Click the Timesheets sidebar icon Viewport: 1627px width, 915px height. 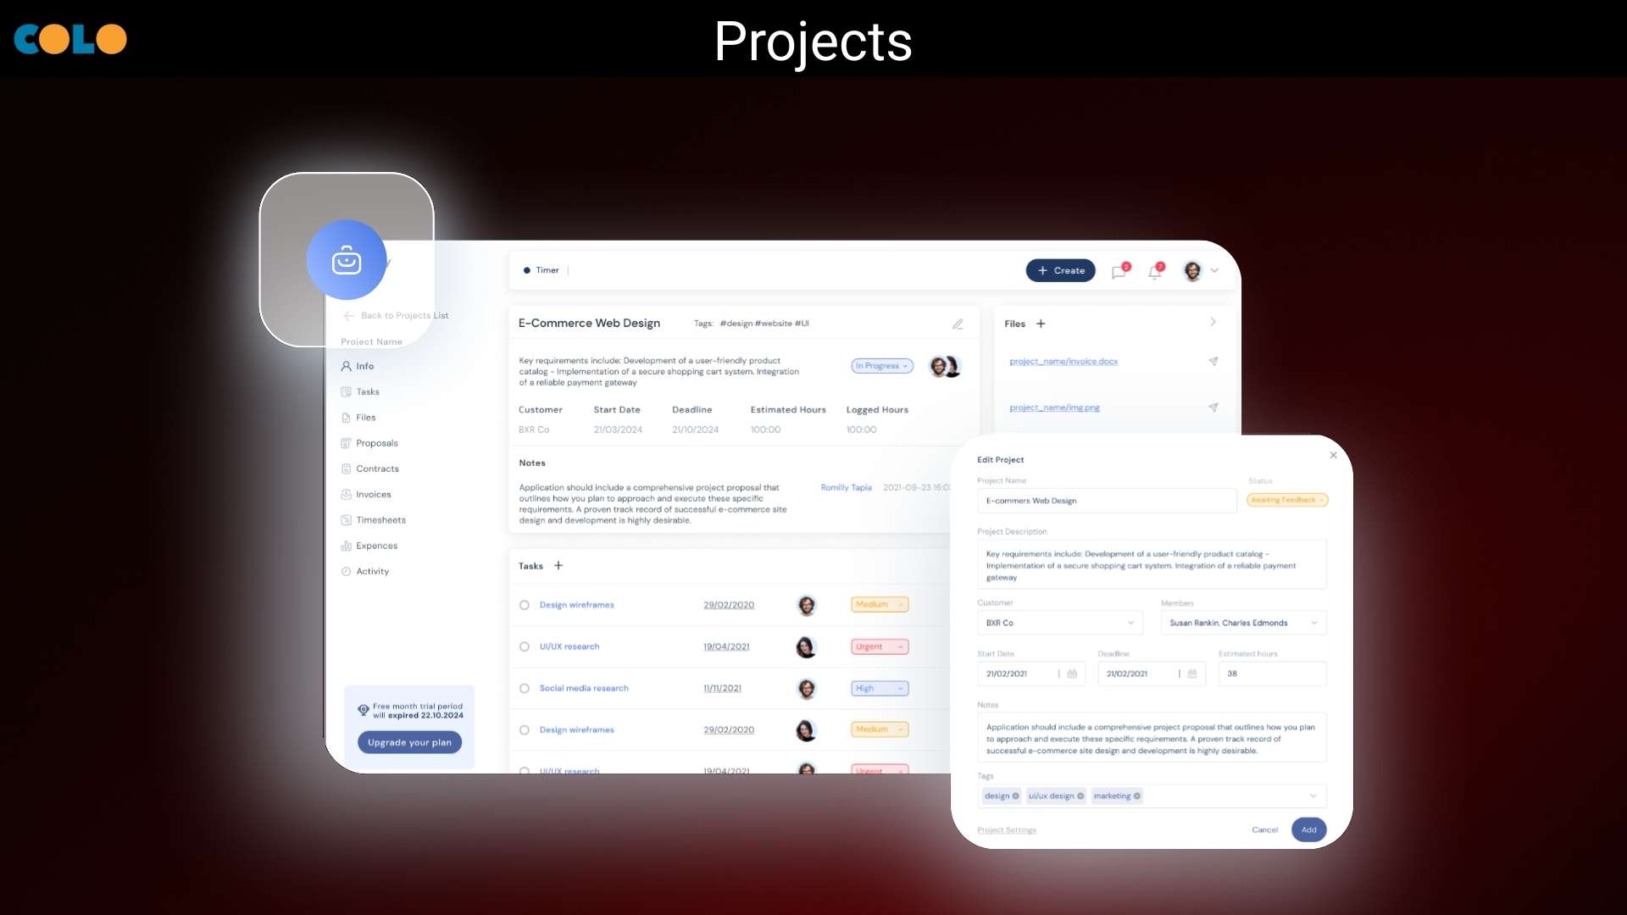point(346,519)
